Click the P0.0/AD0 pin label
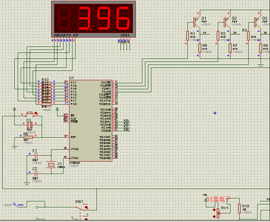270x222 pixels. (105, 158)
